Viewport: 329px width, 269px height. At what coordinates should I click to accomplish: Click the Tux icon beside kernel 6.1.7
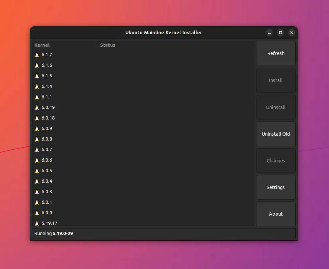[x=37, y=55]
